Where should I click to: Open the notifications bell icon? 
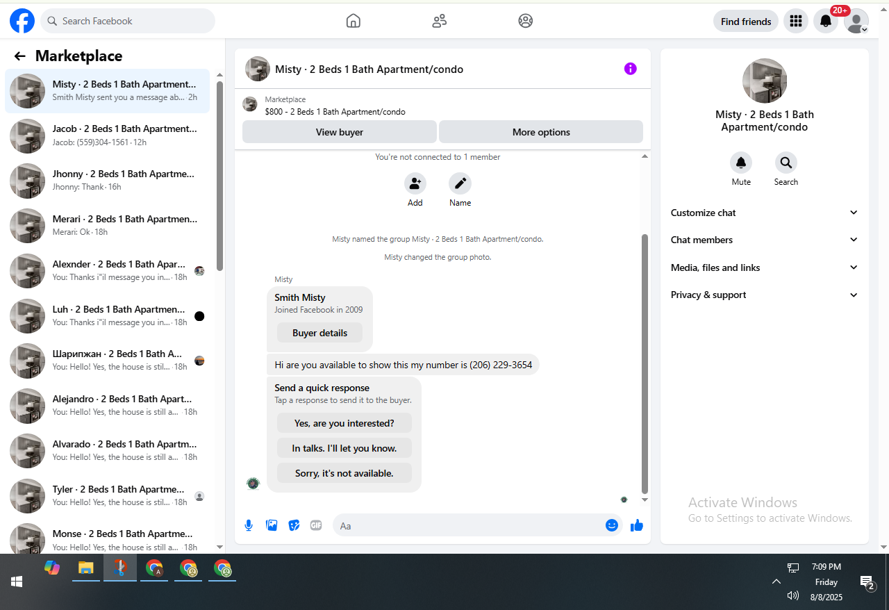pyautogui.click(x=826, y=22)
